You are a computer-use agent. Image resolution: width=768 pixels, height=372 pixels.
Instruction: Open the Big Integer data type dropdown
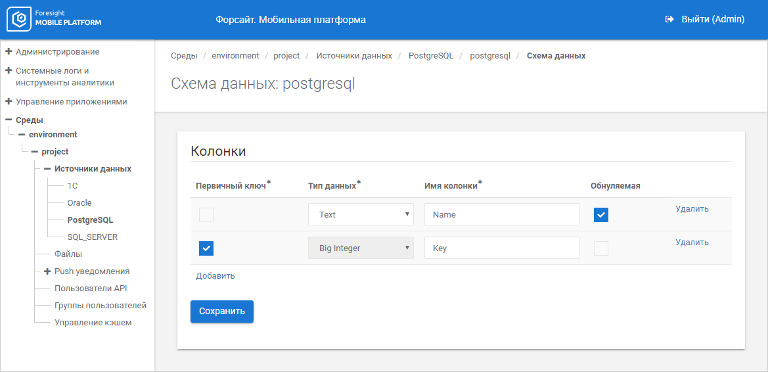[x=361, y=248]
